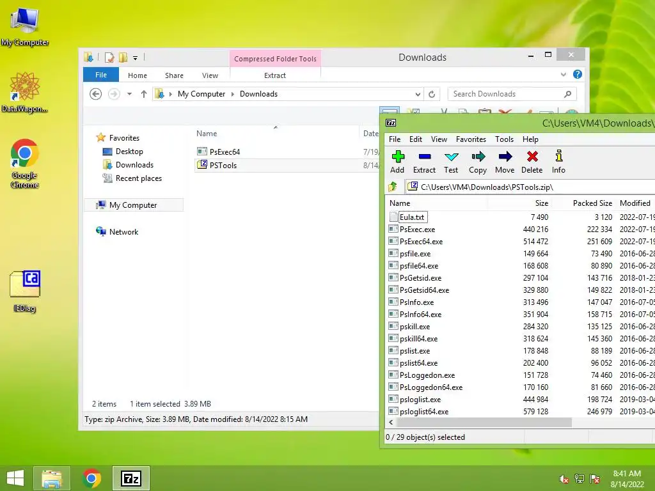The image size is (655, 491).
Task: Click the muted volume tray icon
Action: (x=564, y=479)
